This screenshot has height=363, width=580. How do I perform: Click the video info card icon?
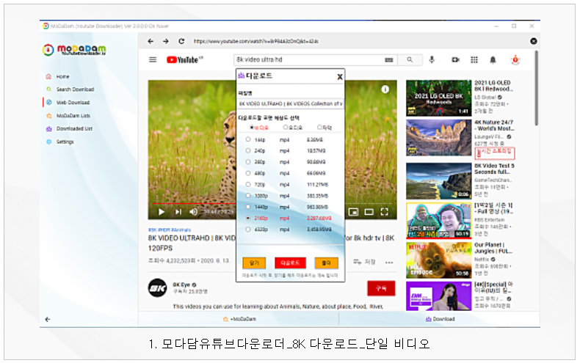tap(385, 89)
